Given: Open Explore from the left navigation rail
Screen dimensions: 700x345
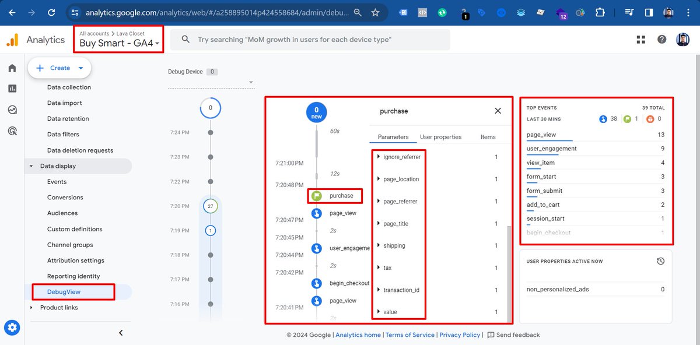Looking at the screenshot, I should tap(12, 110).
